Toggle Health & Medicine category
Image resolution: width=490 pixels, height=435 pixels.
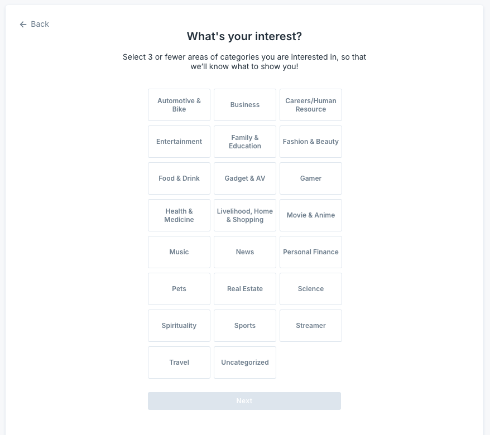[x=179, y=215]
